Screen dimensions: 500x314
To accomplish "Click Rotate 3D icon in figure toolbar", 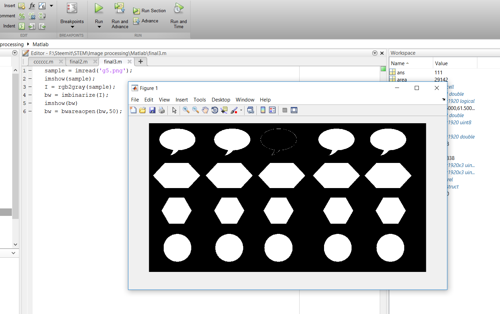I will pos(215,110).
